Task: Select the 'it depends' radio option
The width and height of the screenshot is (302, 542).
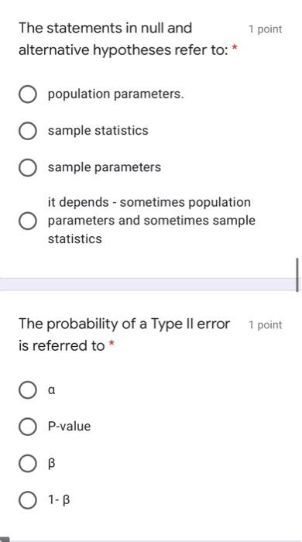Action: (27, 221)
